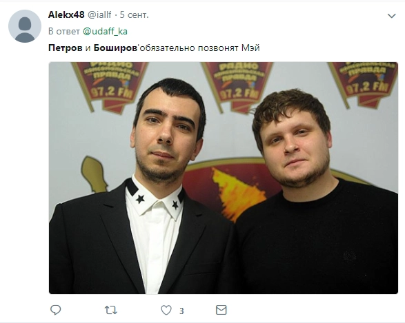Open the Alekx48 display name link
This screenshot has height=323, width=405.
pos(66,14)
